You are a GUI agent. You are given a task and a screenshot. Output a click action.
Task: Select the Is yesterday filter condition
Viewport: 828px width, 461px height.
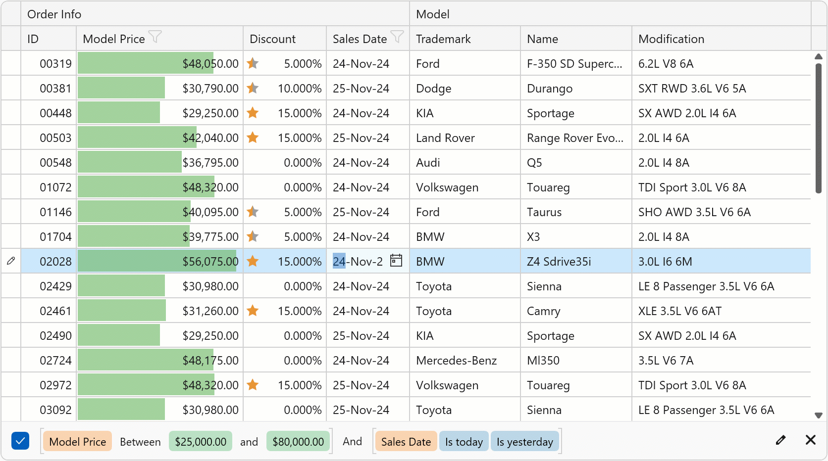coord(525,441)
